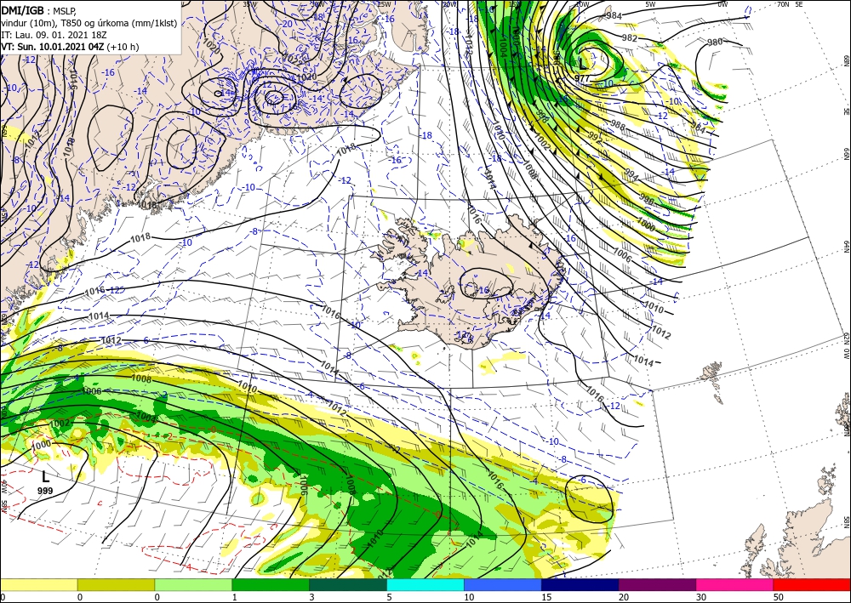Click the light green legend color band
The width and height of the screenshot is (851, 603).
pos(193,584)
